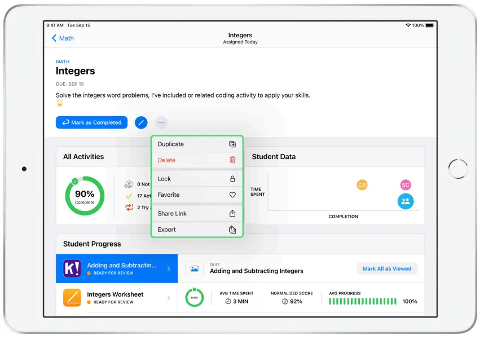Click the NORMALIZED SCORE label
The image size is (484, 339).
pyautogui.click(x=292, y=293)
